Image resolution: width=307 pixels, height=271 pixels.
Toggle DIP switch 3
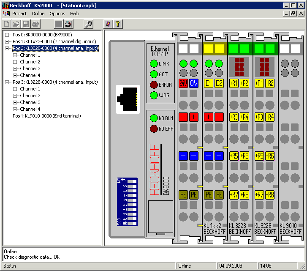[132, 191]
